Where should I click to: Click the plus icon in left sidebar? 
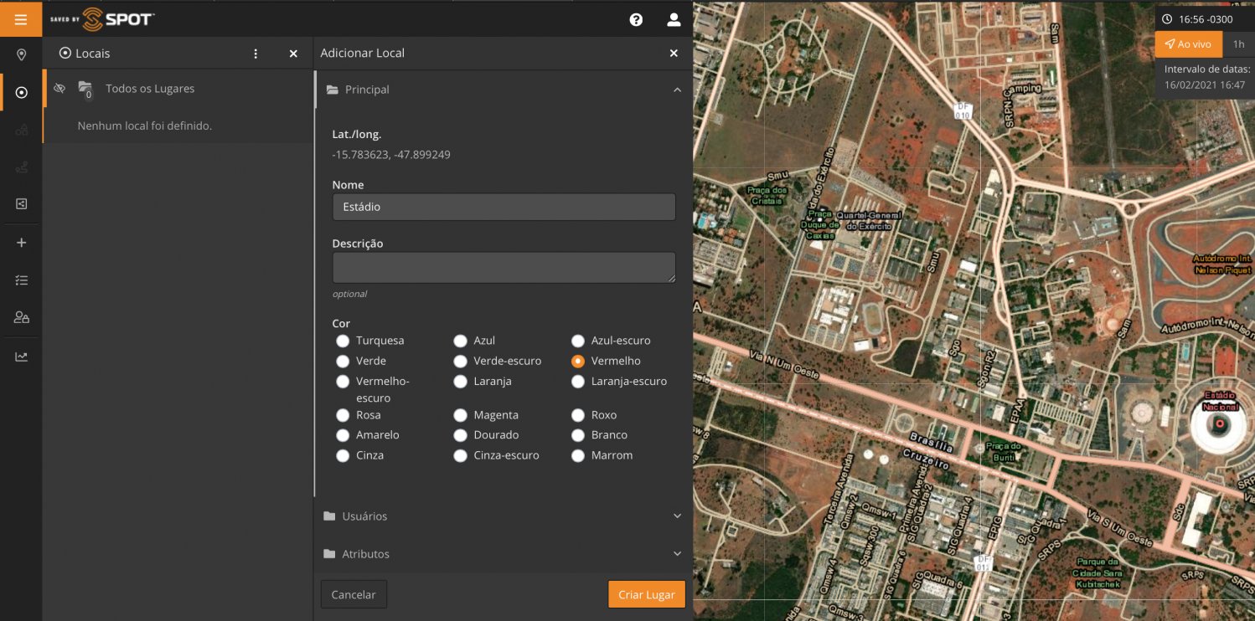click(22, 243)
